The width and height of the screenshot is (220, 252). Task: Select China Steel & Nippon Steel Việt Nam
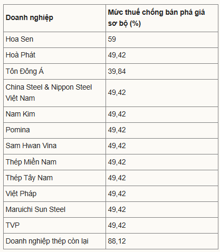click(49, 93)
